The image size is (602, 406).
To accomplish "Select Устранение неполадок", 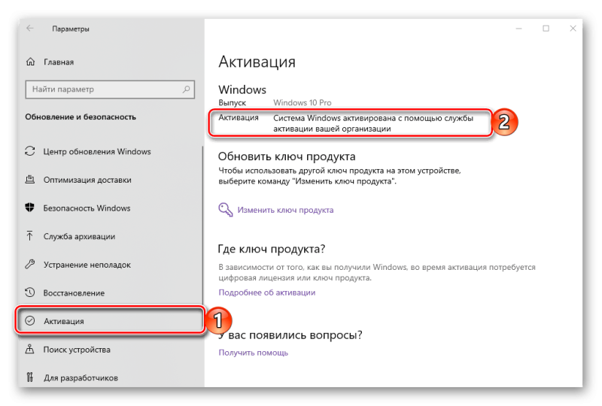I will [87, 265].
